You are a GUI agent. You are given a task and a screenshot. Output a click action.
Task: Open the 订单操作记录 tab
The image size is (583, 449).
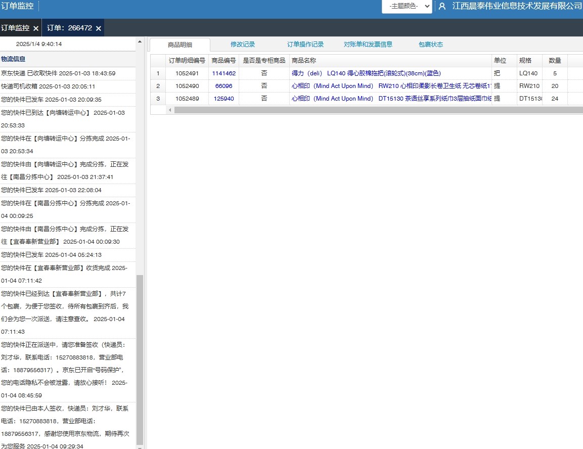pos(305,44)
